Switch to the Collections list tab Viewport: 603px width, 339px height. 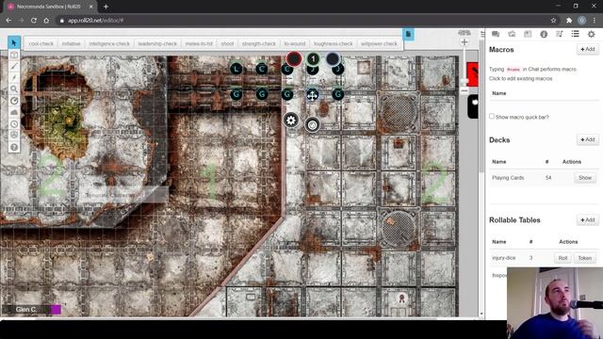pyautogui.click(x=575, y=34)
